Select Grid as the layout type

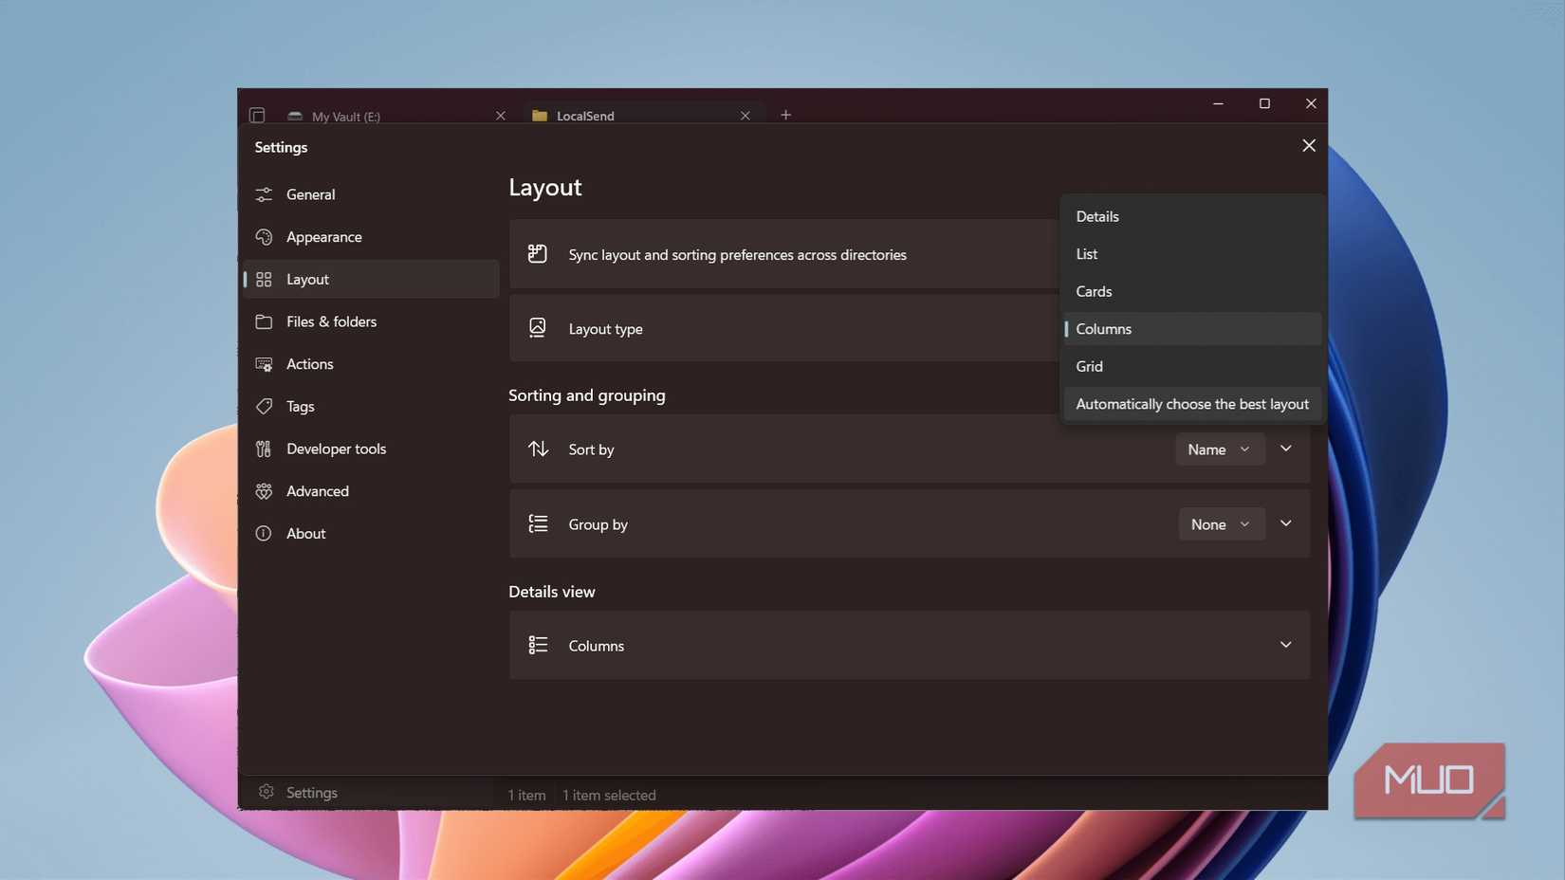tap(1089, 366)
